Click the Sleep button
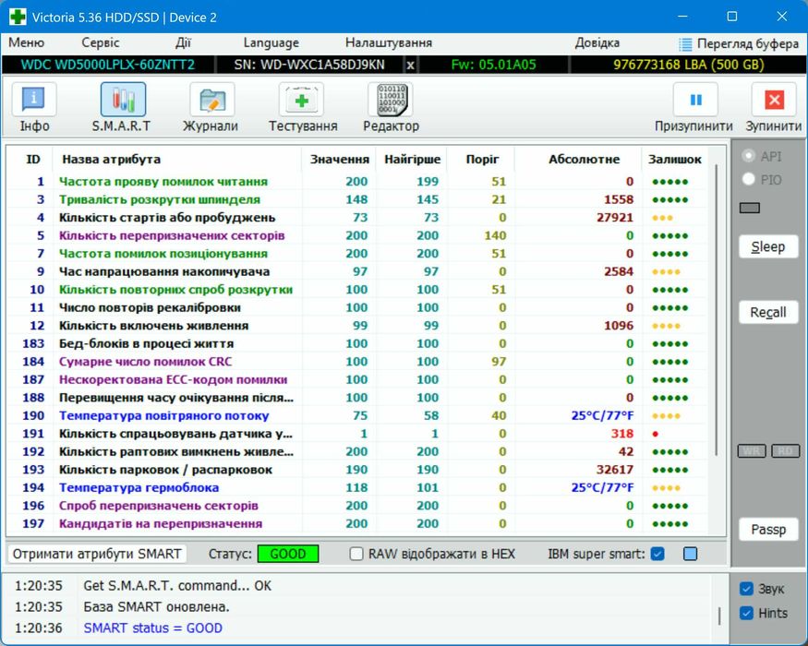Viewport: 808px width, 646px height. pos(768,246)
